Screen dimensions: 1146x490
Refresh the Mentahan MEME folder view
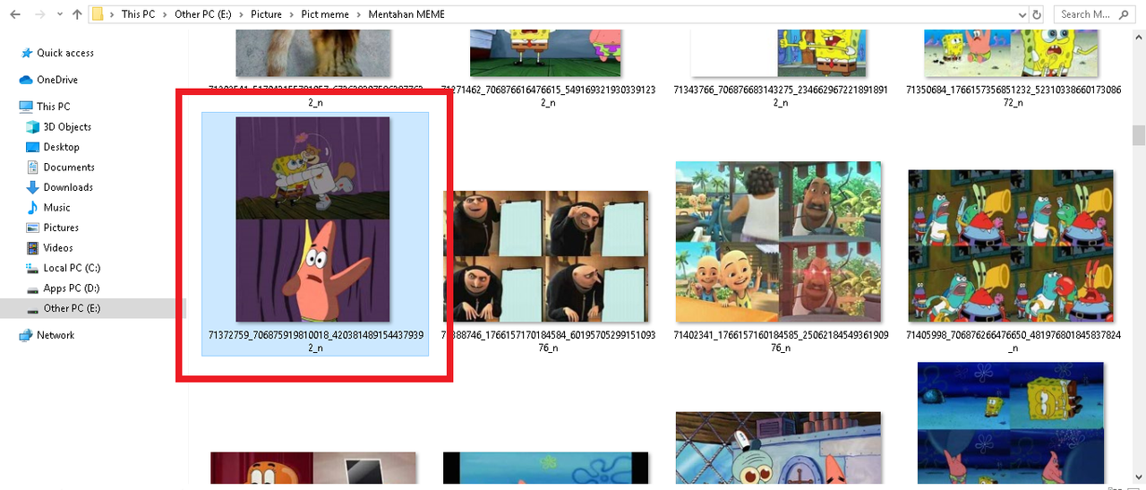[1038, 14]
